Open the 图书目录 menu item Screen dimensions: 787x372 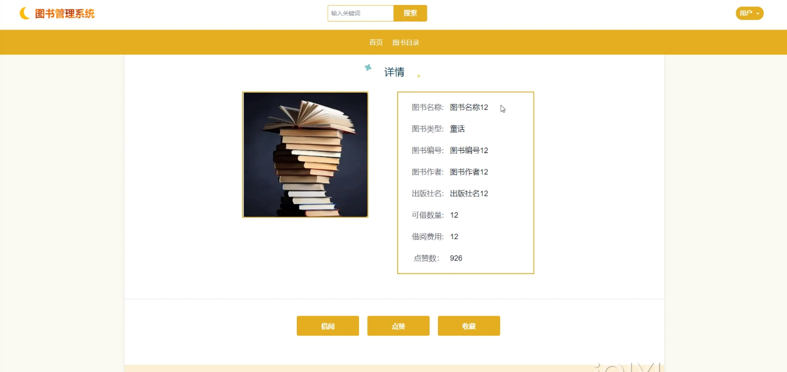pos(405,43)
